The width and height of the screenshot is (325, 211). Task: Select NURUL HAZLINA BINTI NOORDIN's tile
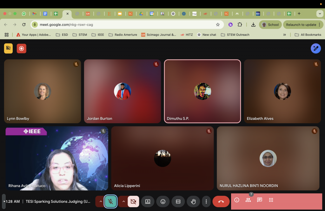tap(268, 158)
